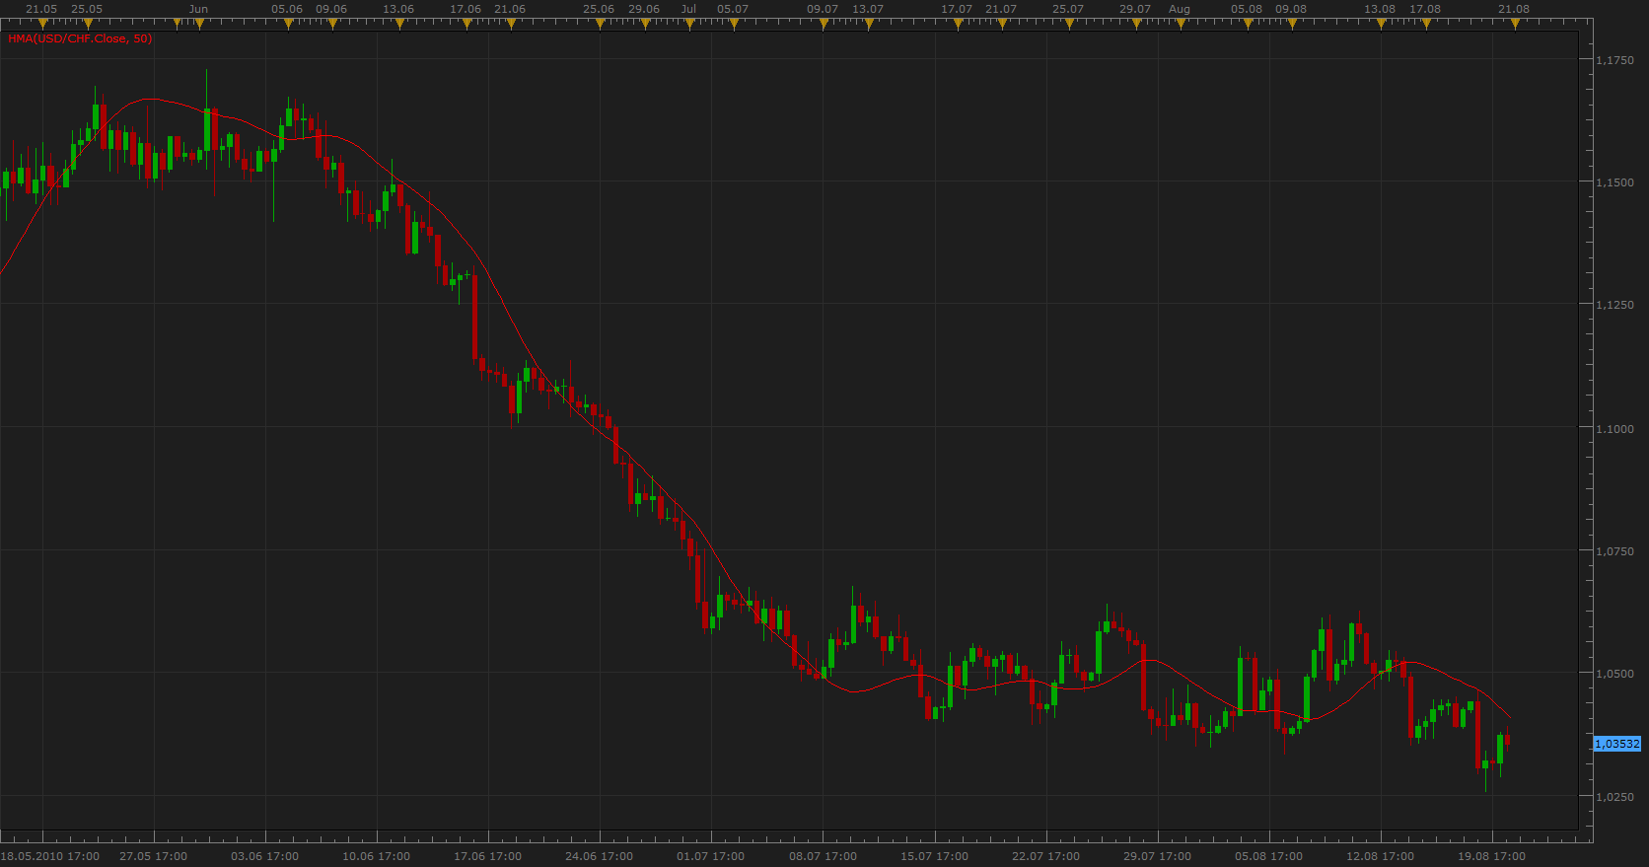The height and width of the screenshot is (867, 1649).
Task: Select the 17.06 17:00 time label
Action: (x=487, y=856)
